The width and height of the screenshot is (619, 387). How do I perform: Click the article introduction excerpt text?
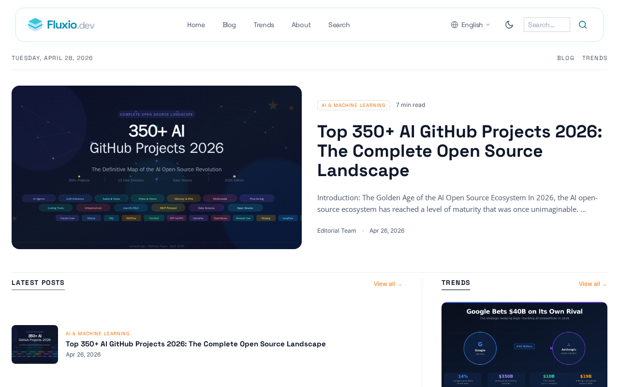point(457,204)
